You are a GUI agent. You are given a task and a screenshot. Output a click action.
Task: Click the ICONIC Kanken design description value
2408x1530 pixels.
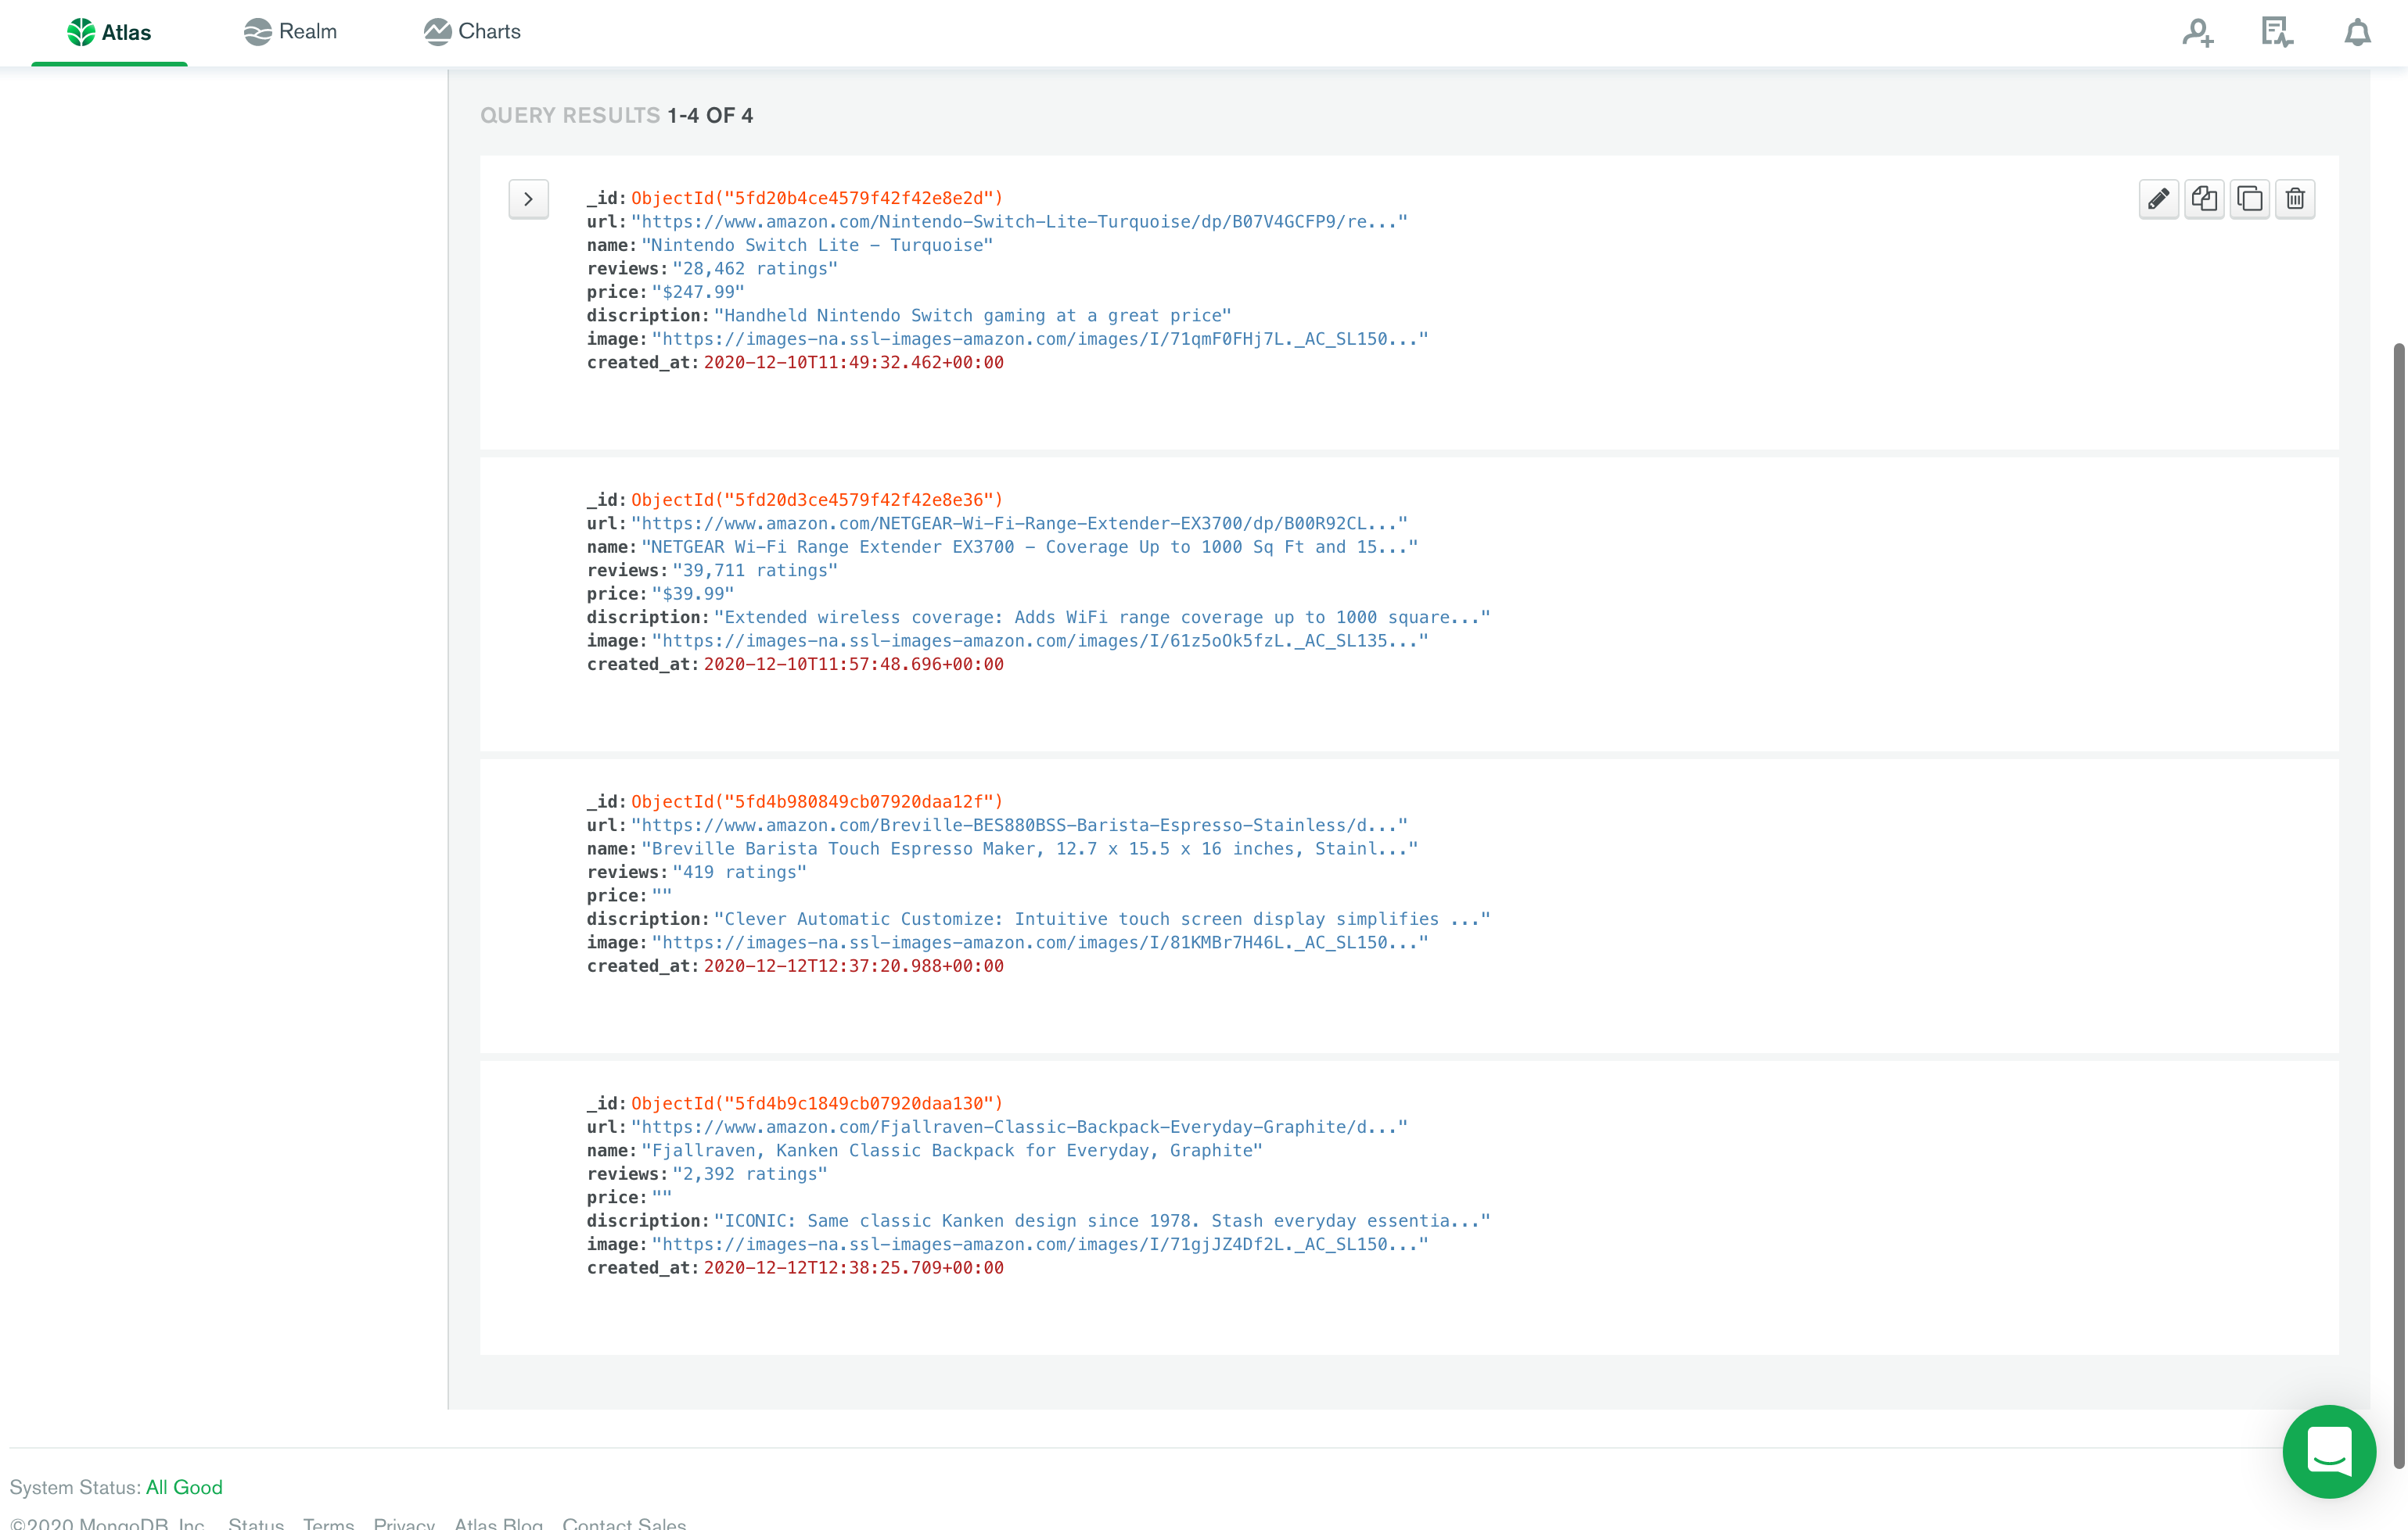coord(1102,1221)
